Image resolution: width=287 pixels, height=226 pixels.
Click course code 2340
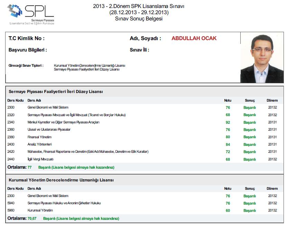[11, 122]
